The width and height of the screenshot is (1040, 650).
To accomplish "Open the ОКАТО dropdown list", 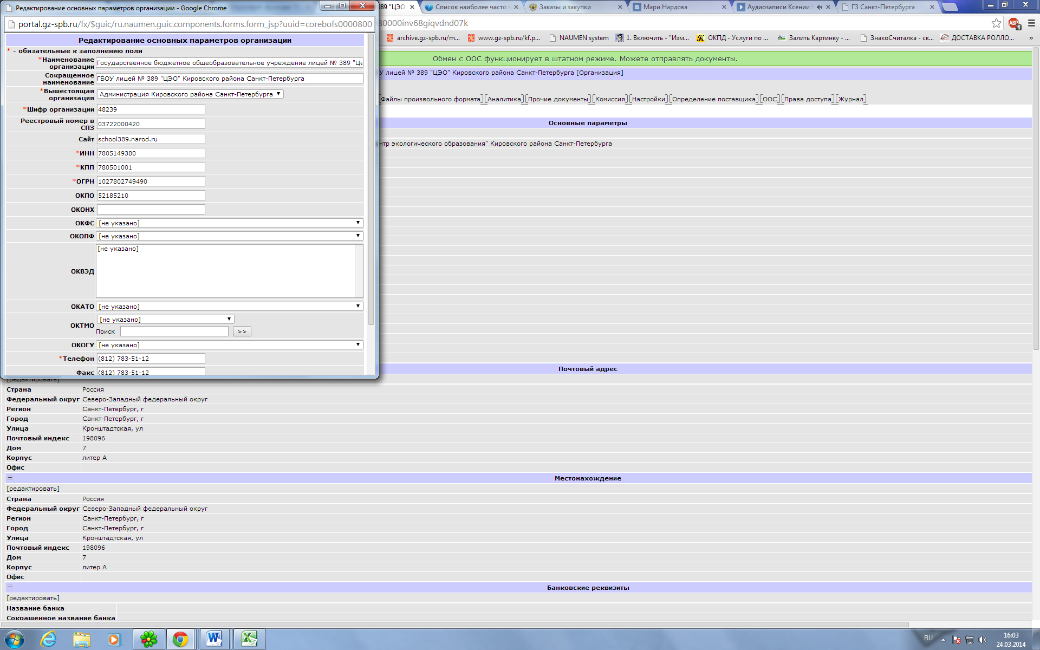I will [x=230, y=306].
